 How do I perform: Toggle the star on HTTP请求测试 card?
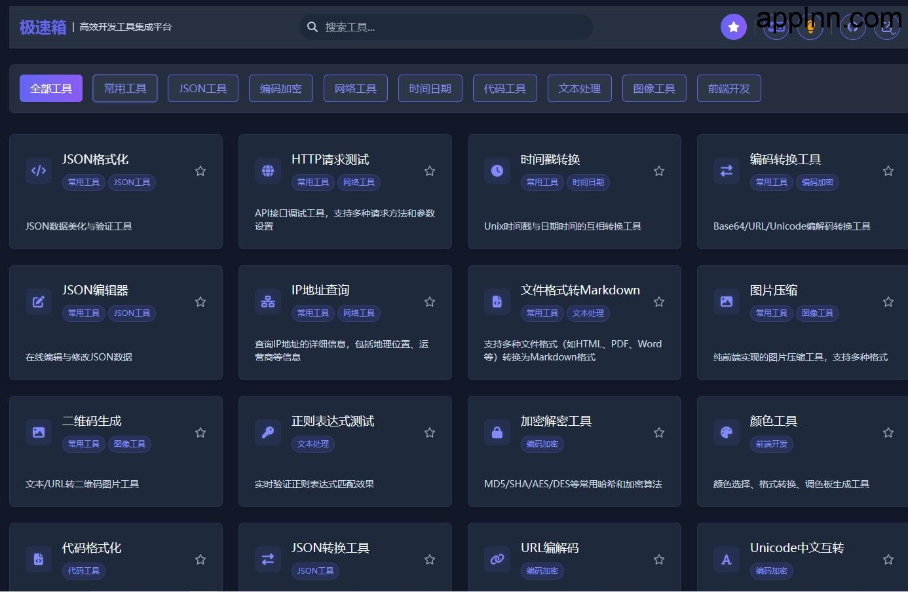pos(430,171)
